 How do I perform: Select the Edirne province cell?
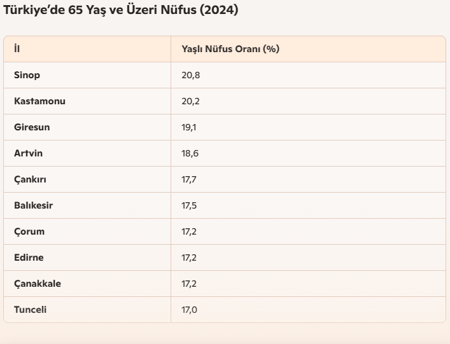point(29,258)
